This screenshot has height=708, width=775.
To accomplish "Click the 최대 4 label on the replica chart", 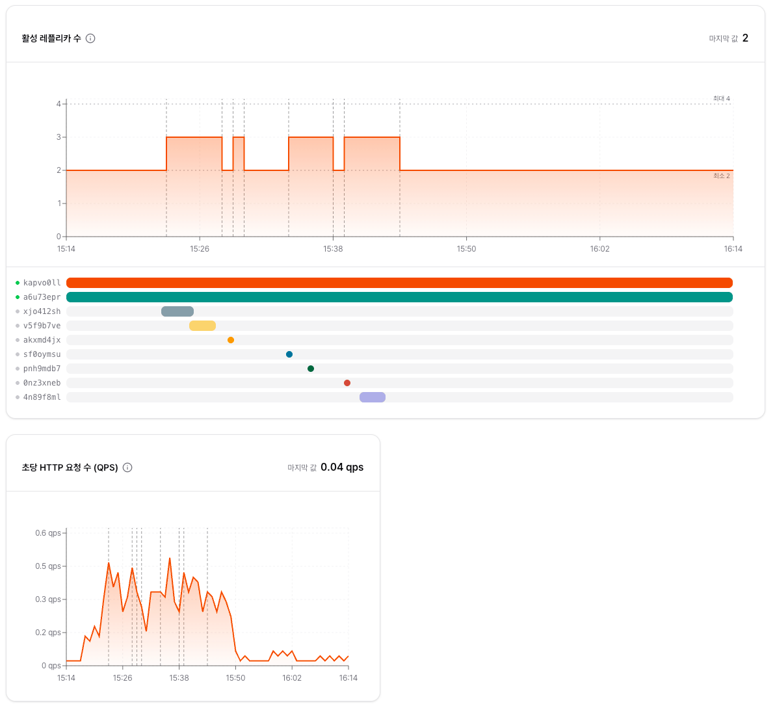I will 722,98.
